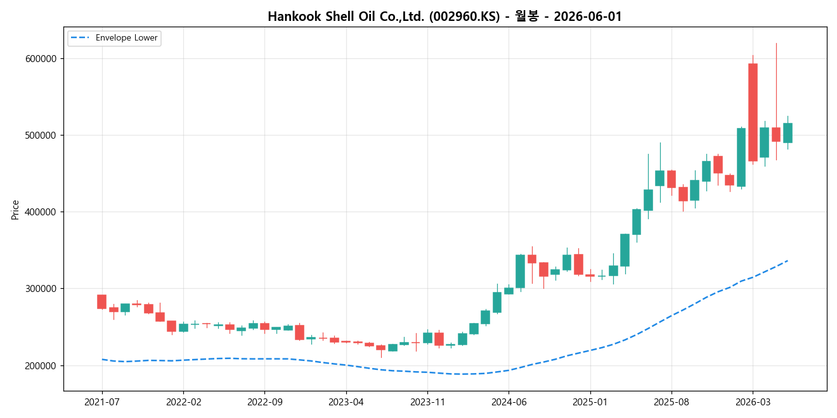Click the green candle reaching 345000 after 2024-06
The width and height of the screenshot is (837, 418).
point(520,271)
